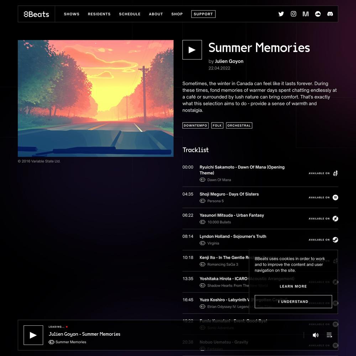
Task: Click the Support button in navigation
Action: coord(203,14)
